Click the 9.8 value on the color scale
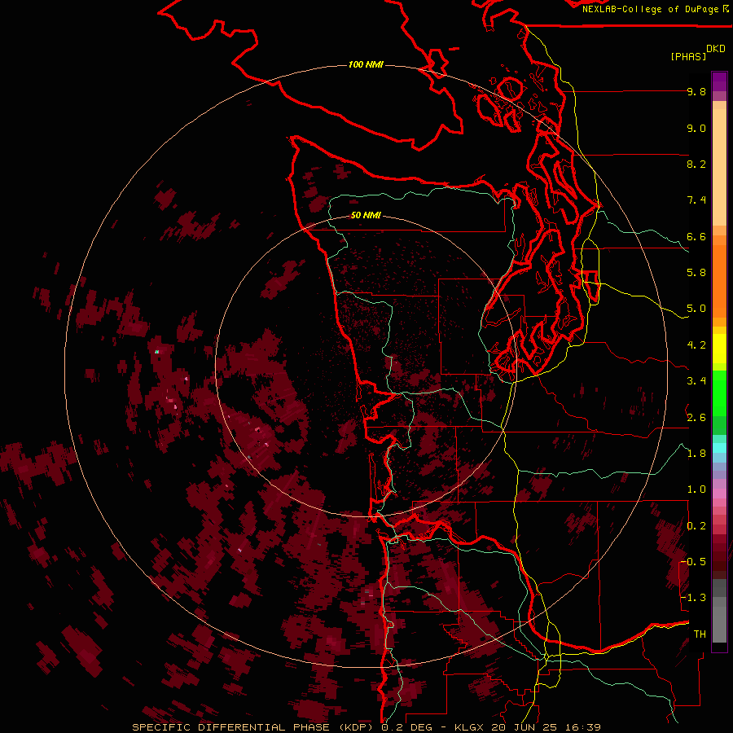Image resolution: width=733 pixels, height=733 pixels. pos(696,91)
